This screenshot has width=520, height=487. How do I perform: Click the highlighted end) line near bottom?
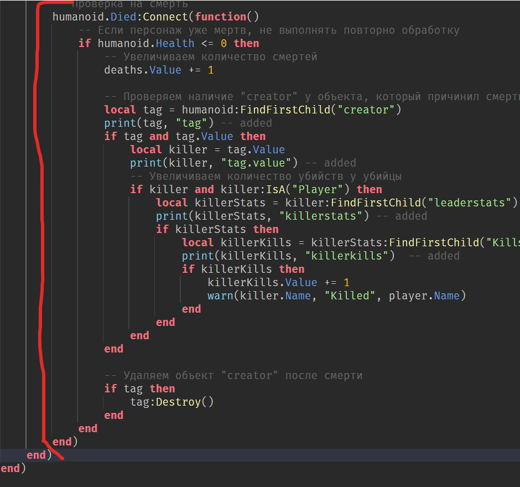coord(36,455)
